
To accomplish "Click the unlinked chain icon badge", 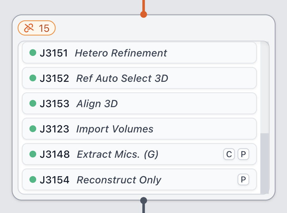I will coord(29,28).
